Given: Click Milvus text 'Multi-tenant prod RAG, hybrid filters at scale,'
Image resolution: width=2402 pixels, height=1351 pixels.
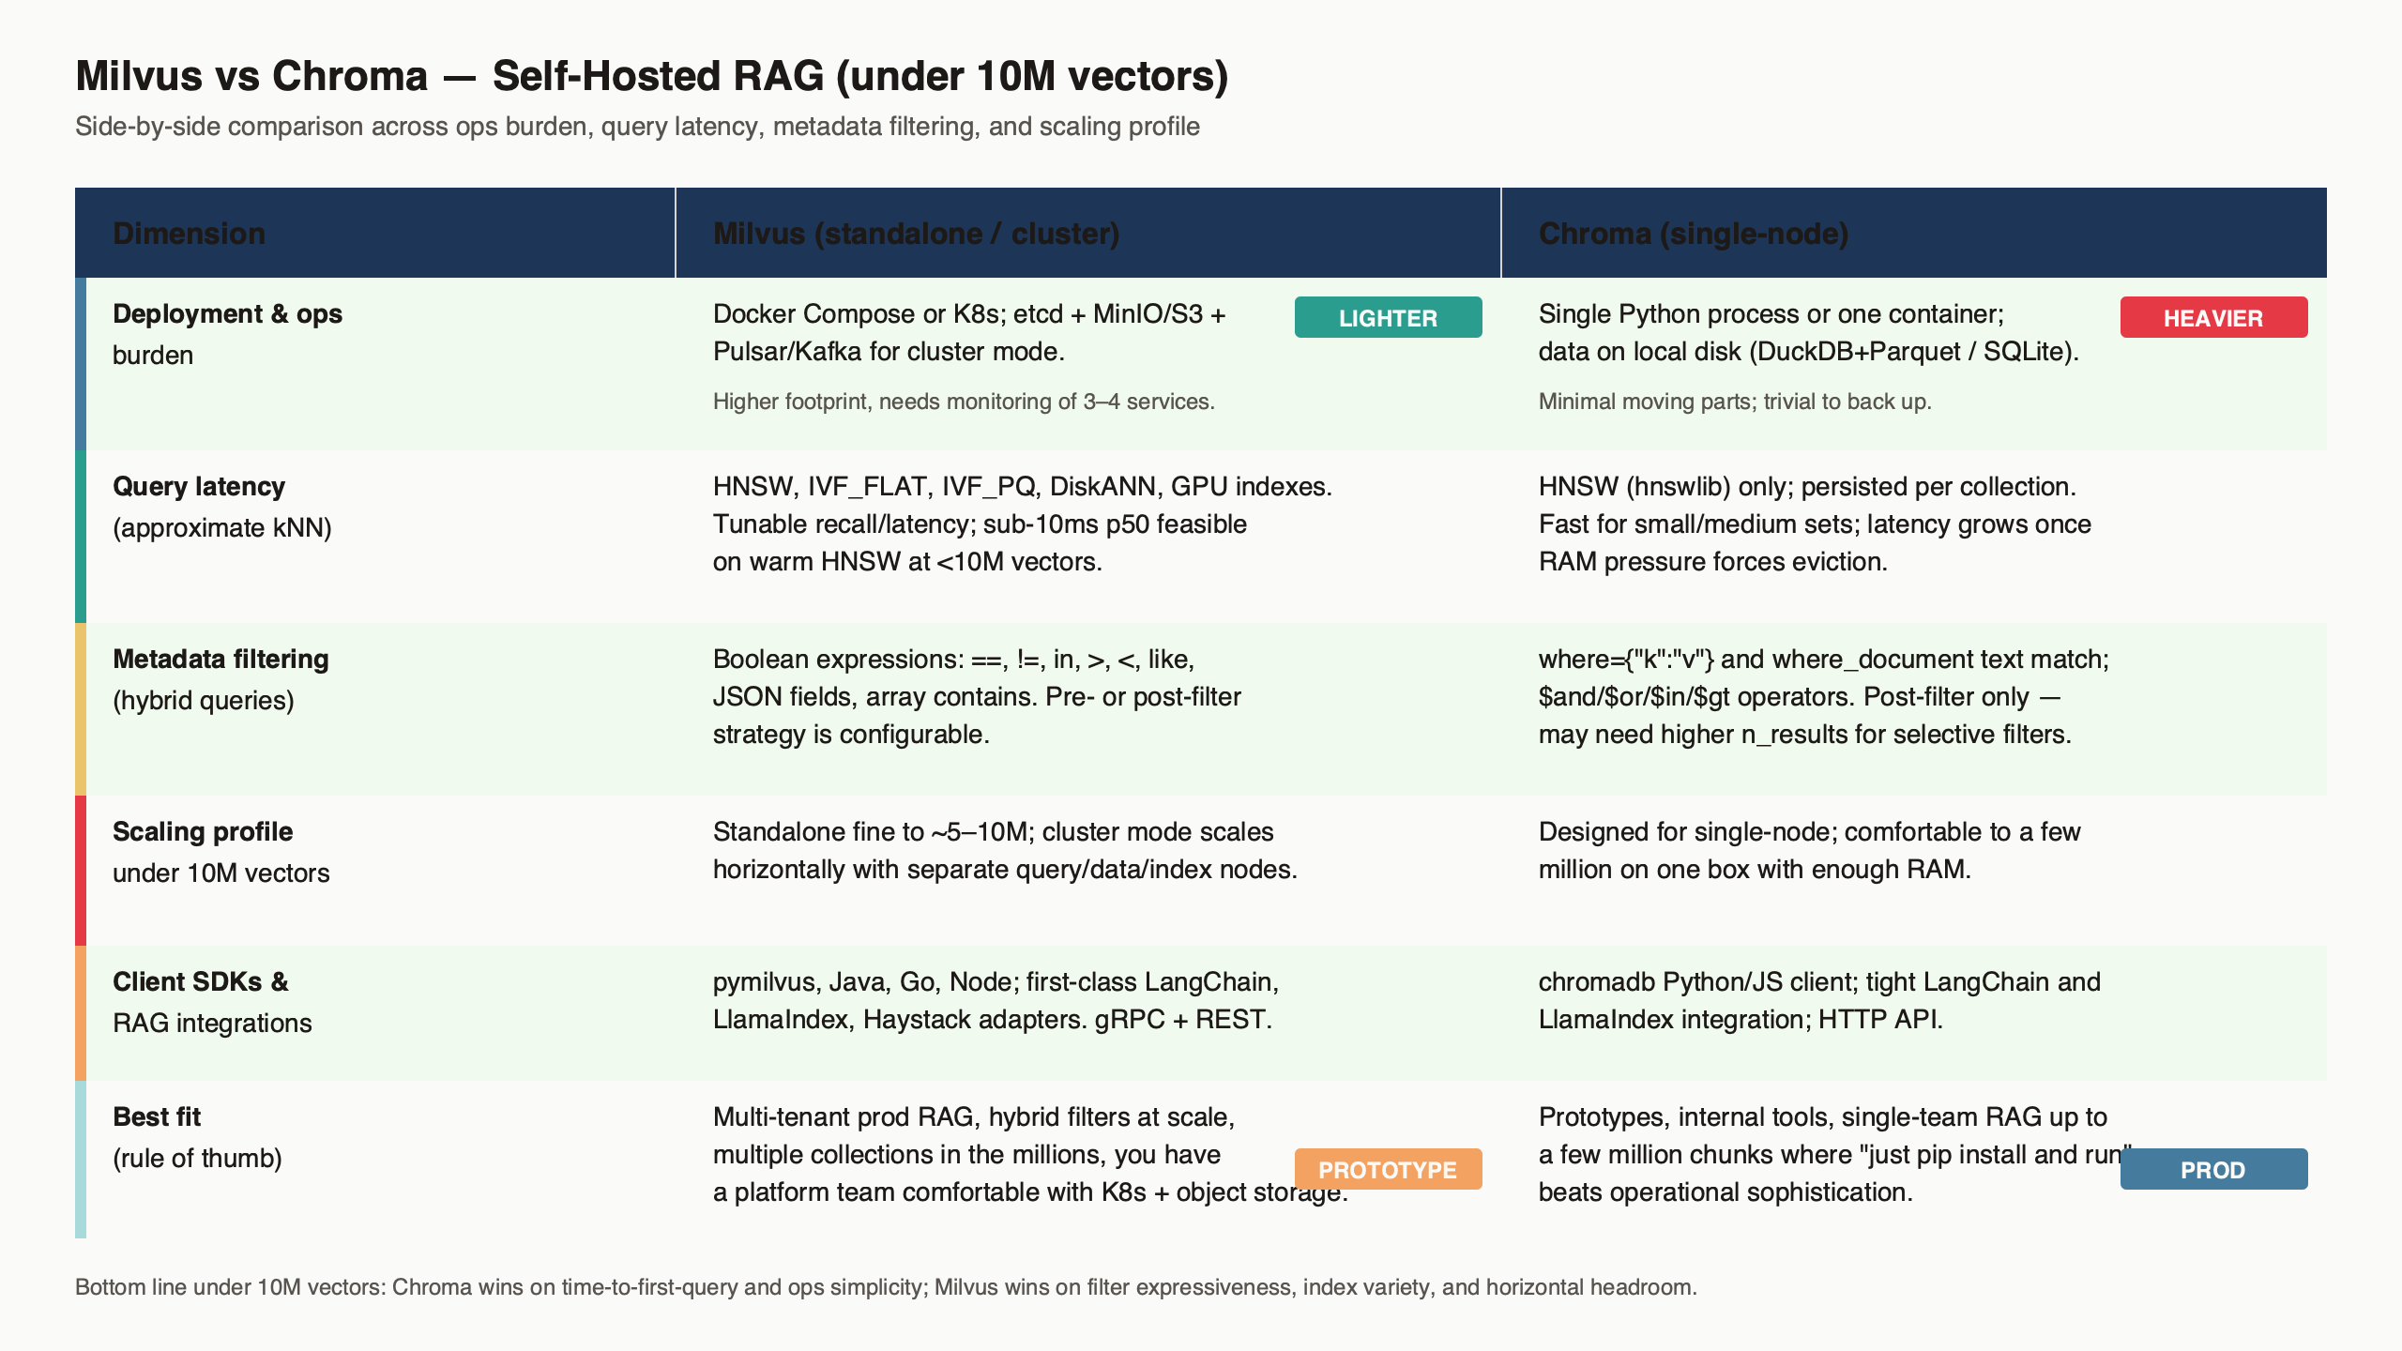Looking at the screenshot, I should coord(974,1116).
